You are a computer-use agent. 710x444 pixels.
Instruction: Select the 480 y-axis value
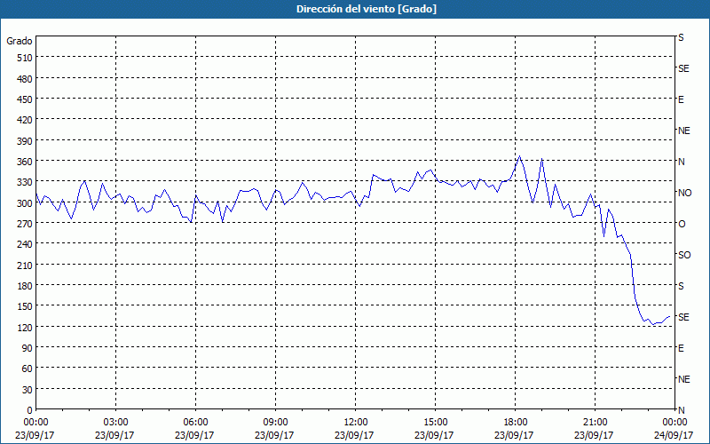pos(25,79)
